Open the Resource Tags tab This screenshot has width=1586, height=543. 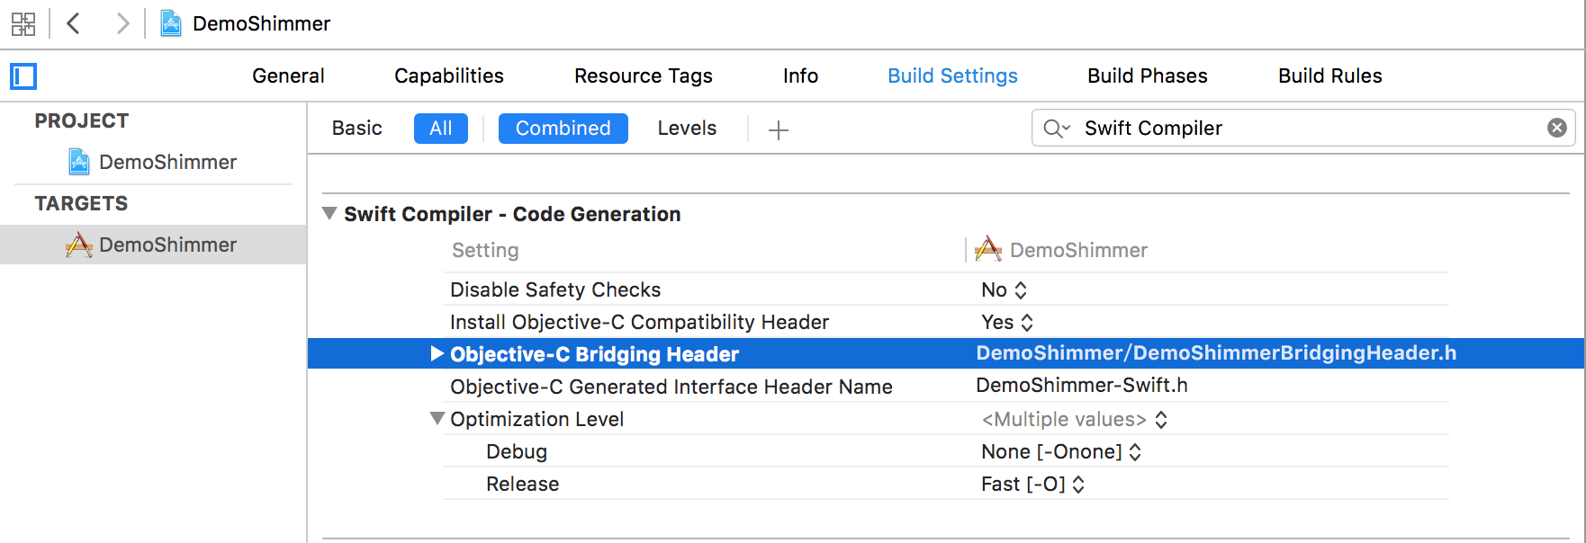point(644,76)
